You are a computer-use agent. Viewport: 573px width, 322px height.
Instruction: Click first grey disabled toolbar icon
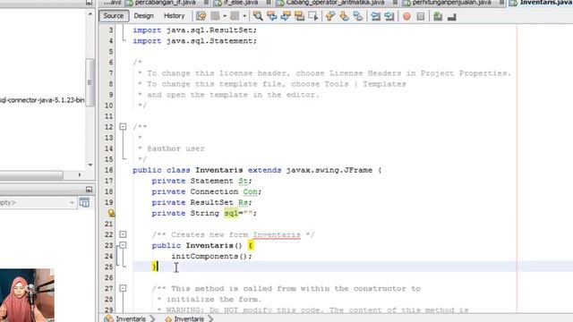coord(215,16)
